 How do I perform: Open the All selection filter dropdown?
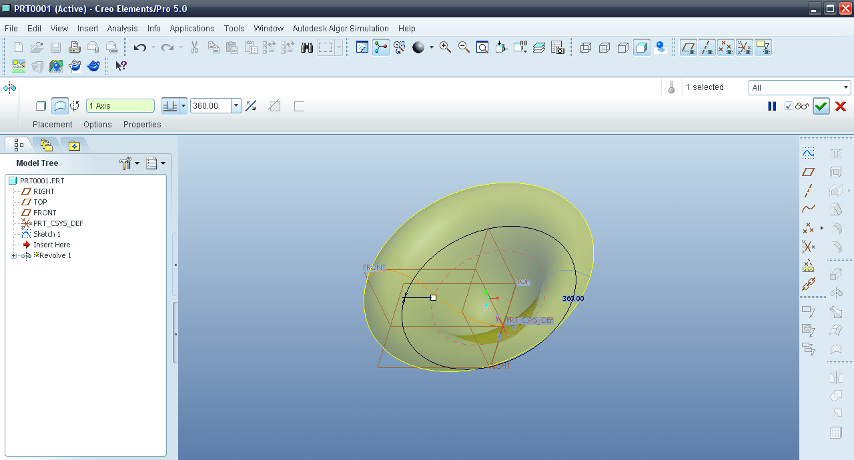coord(799,87)
